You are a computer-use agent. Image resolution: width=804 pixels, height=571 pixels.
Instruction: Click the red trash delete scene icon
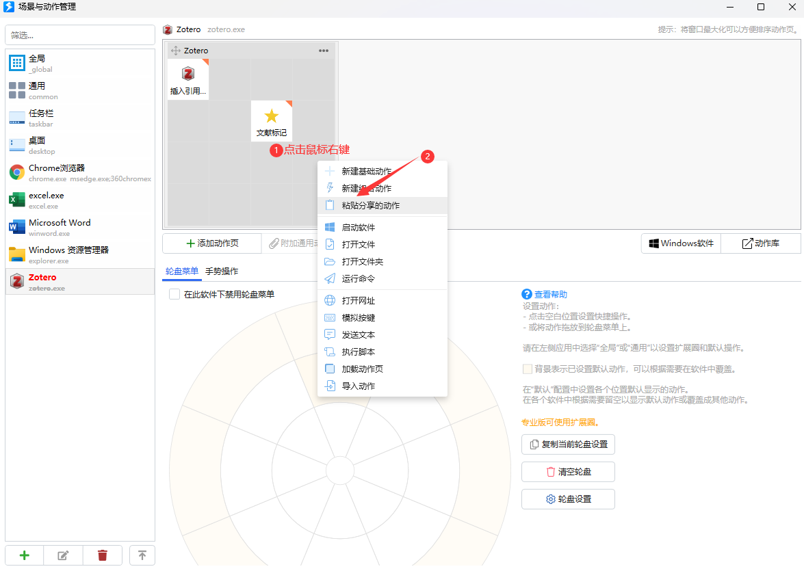click(x=103, y=556)
